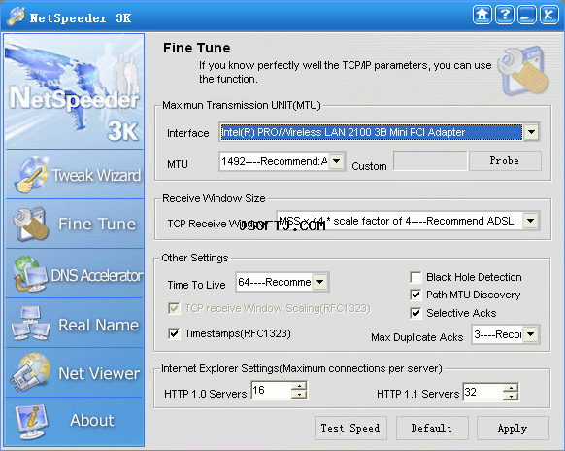Open help via question mark icon

pos(505,16)
